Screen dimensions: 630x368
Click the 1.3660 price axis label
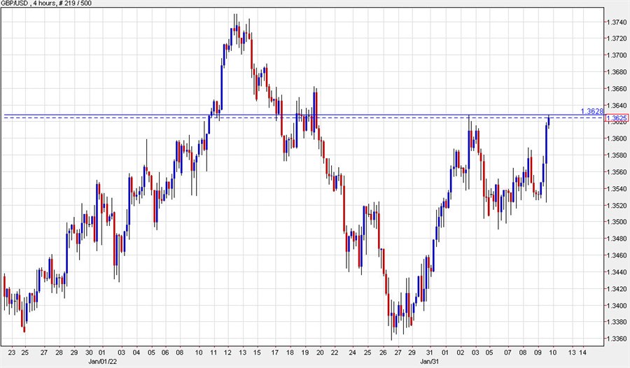616,89
